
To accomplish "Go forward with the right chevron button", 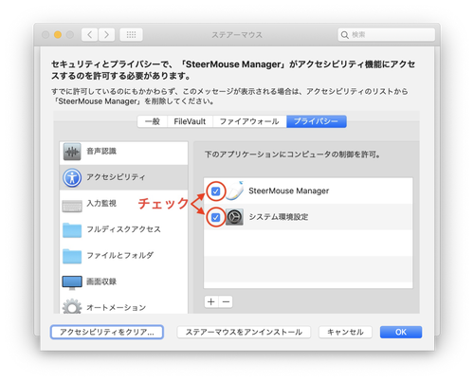I will point(106,34).
